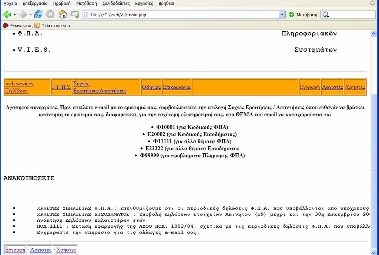Open the Ξεκινώντας bookmark
The height and width of the screenshot is (255, 379).
[17, 25]
